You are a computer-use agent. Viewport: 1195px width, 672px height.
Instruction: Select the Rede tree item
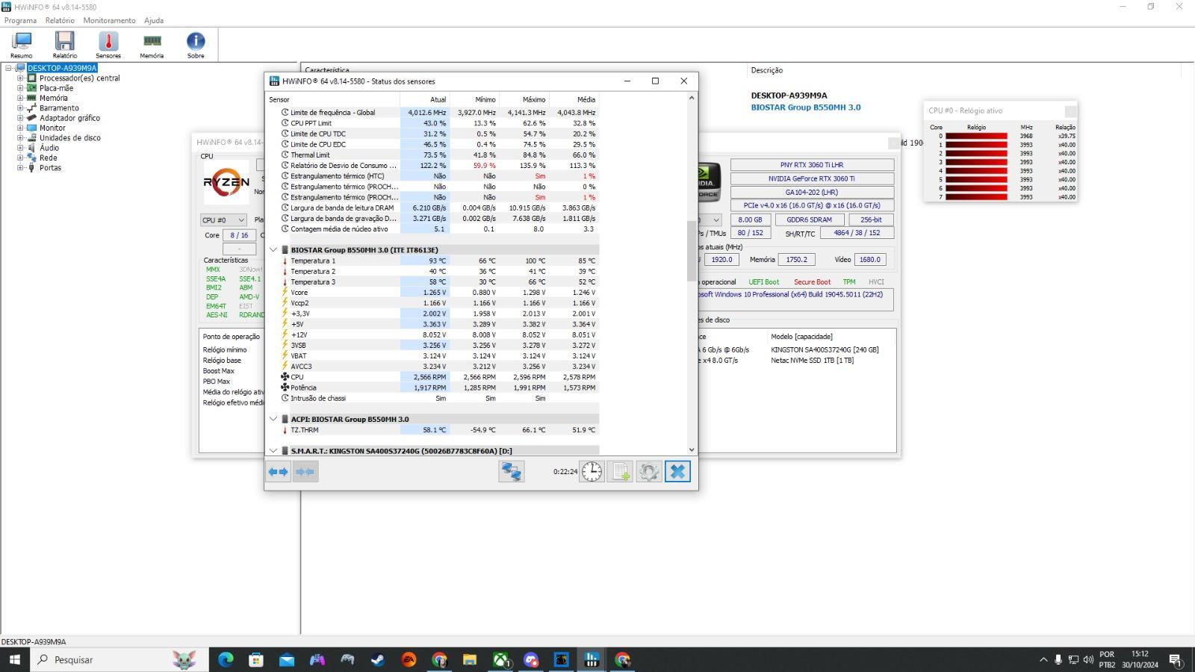point(48,158)
